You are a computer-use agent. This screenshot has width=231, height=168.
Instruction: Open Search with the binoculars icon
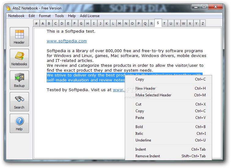pos(19,99)
